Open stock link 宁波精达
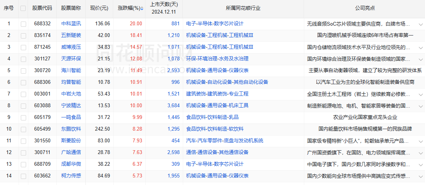 (x=71, y=105)
